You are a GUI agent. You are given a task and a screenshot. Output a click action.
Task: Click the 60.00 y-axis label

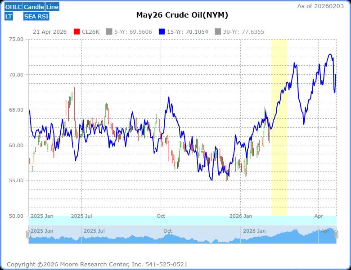tap(16, 145)
